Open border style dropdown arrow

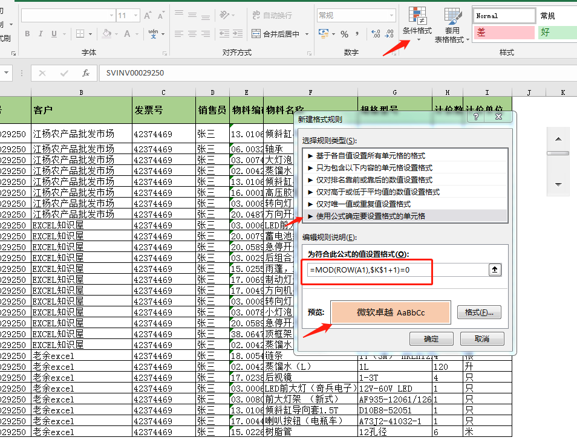(x=90, y=34)
